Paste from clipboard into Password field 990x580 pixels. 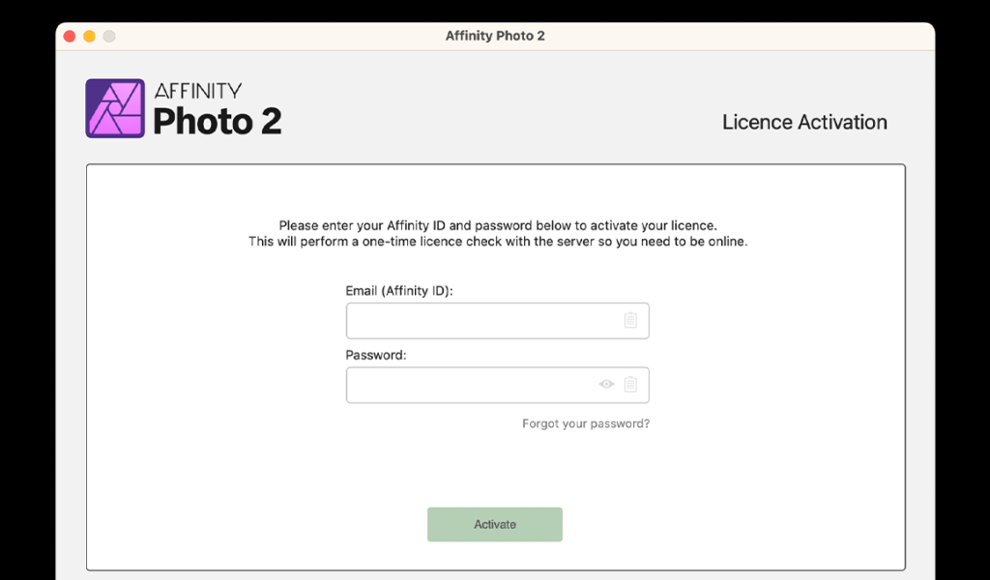pos(630,384)
